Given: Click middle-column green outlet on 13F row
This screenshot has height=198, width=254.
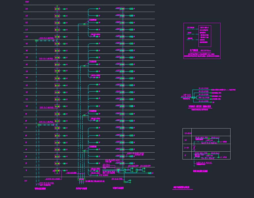Looking at the screenshot, I should [x=97, y=85].
